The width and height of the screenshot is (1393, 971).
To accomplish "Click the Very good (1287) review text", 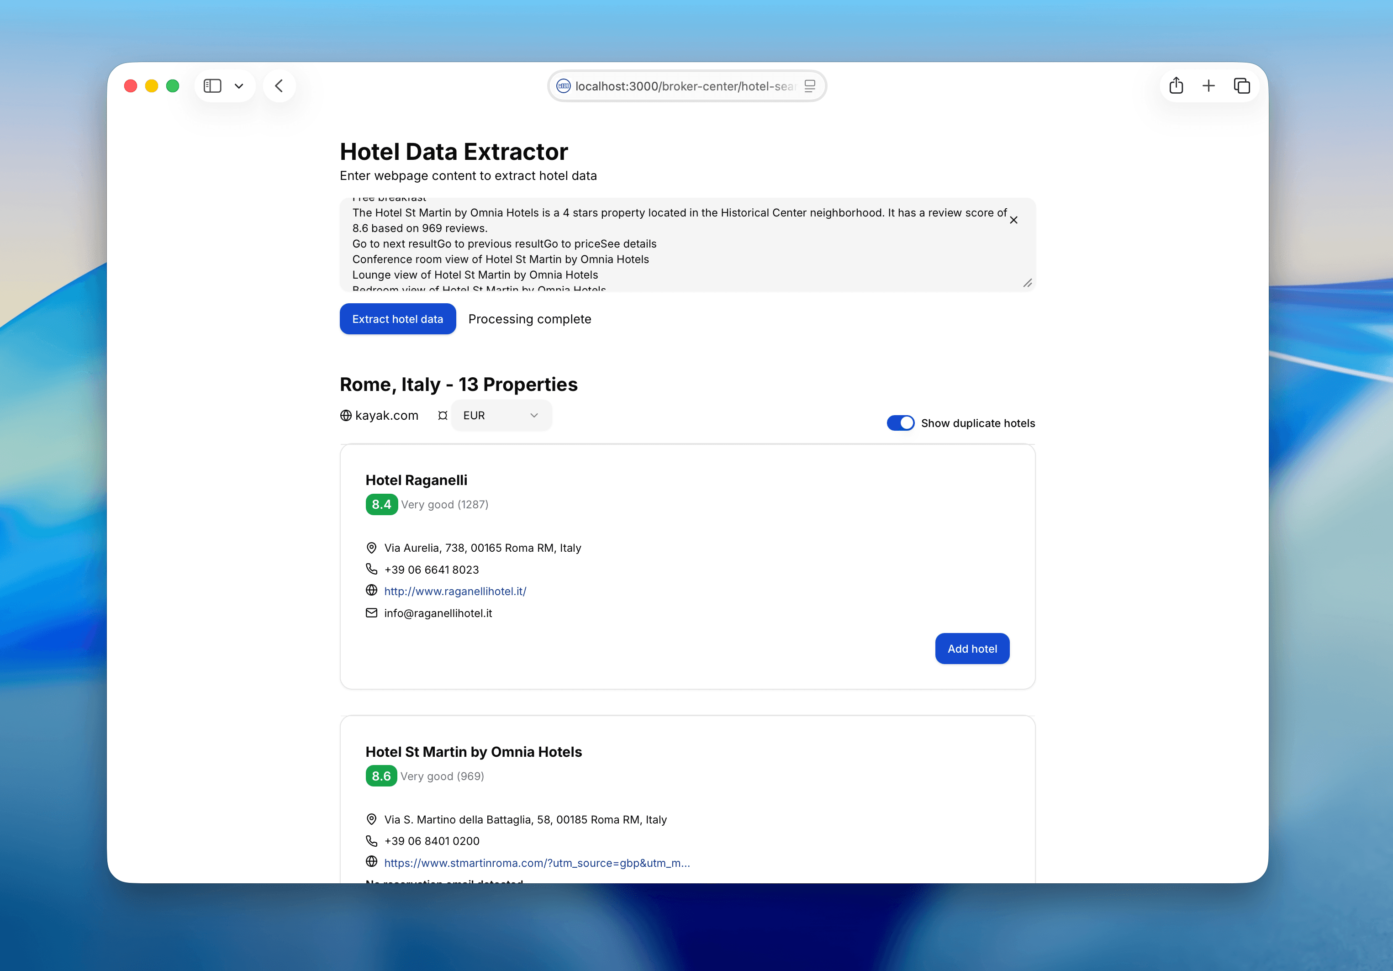I will coord(445,505).
